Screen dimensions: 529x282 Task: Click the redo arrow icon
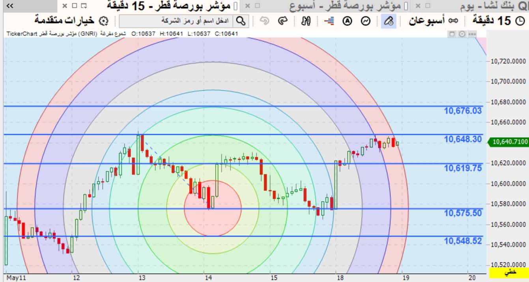pos(282,21)
